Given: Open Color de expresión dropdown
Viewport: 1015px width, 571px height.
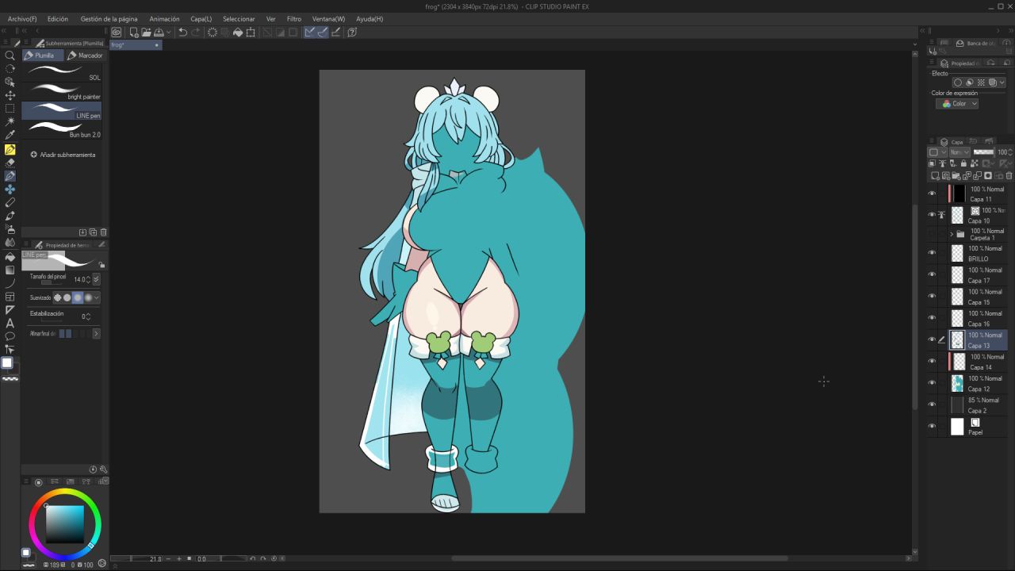Looking at the screenshot, I should point(957,104).
